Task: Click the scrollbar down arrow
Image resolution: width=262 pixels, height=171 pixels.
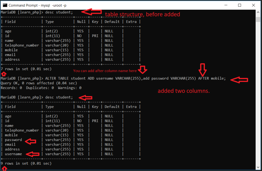Action: pyautogui.click(x=258, y=167)
